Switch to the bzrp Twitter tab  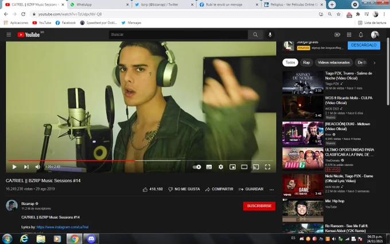164,5
